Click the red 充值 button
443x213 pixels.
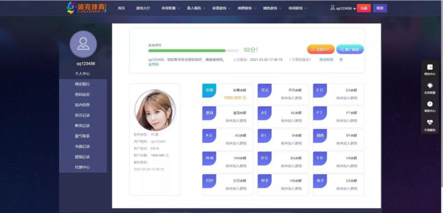click(364, 8)
